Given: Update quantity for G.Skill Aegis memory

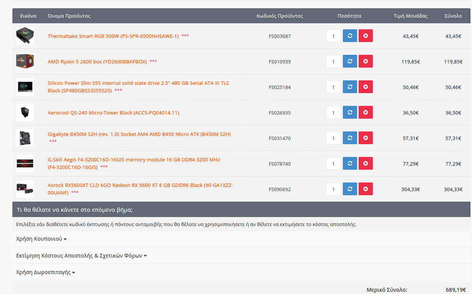Looking at the screenshot, I should click(x=349, y=164).
